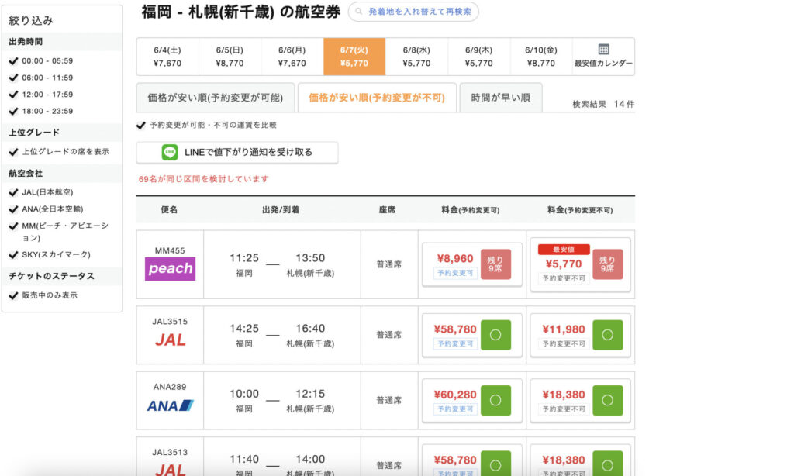
Task: Click the green circle beside ANA289 ¥18,380
Action: click(x=608, y=400)
